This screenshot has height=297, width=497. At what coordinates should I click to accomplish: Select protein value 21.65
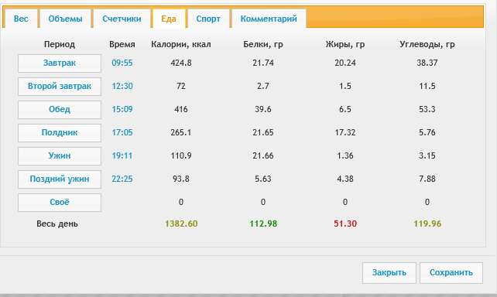tap(263, 132)
